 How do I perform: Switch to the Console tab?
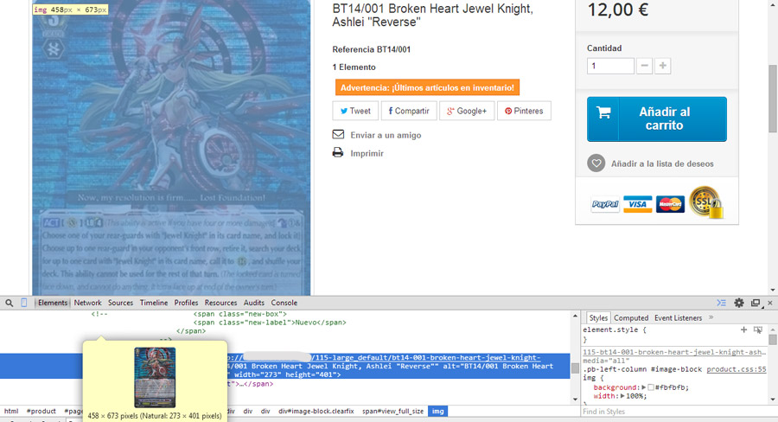[284, 303]
